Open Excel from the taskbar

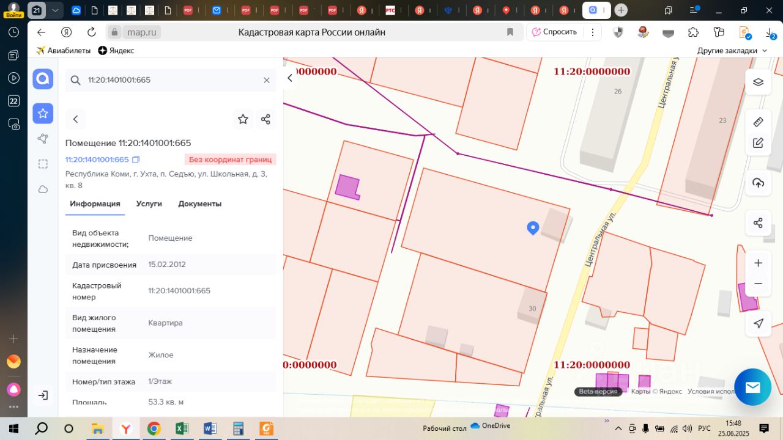click(182, 428)
